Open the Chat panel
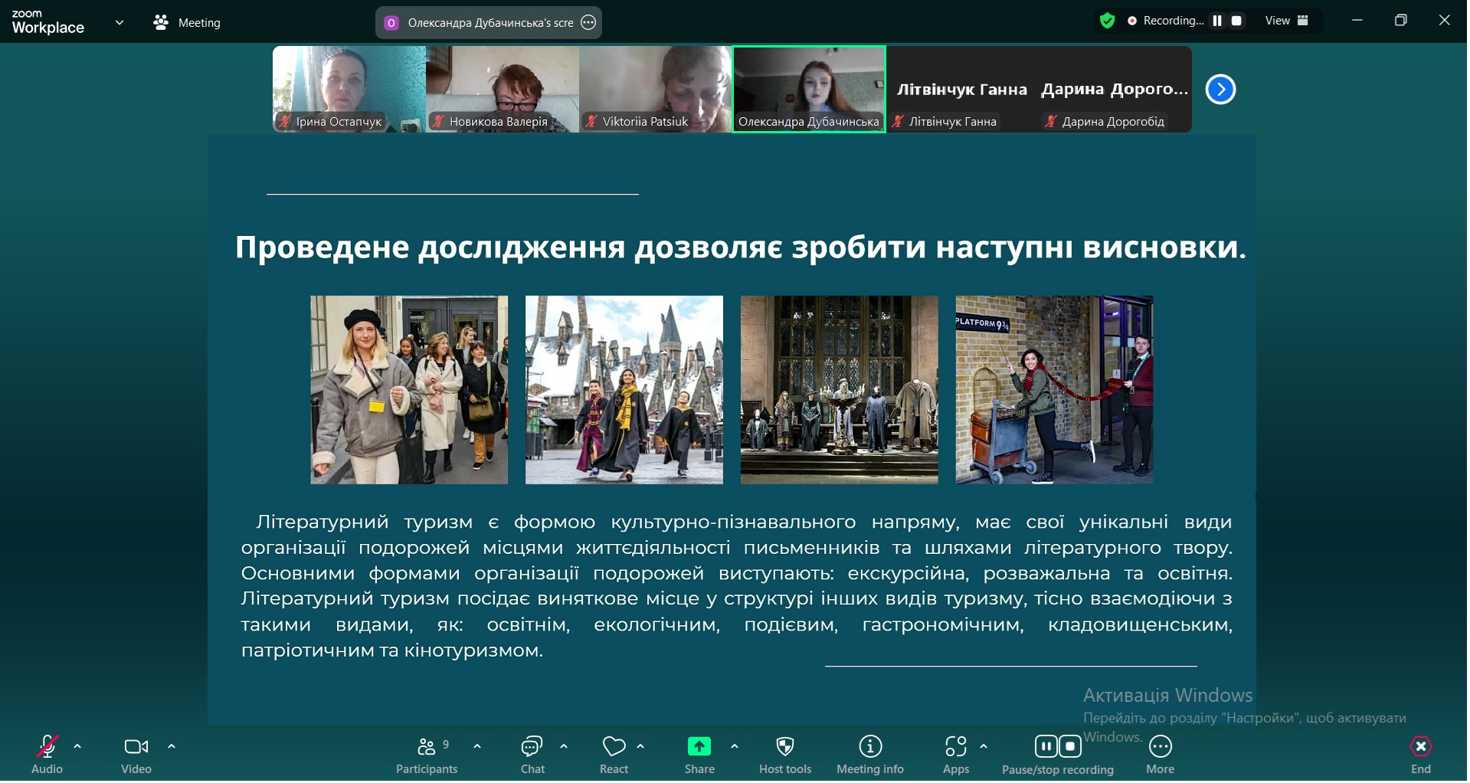This screenshot has height=783, width=1470. click(x=532, y=748)
